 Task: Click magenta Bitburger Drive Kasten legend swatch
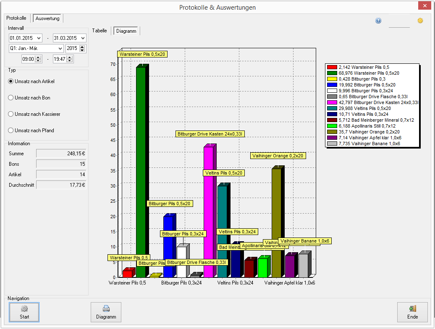[332, 102]
